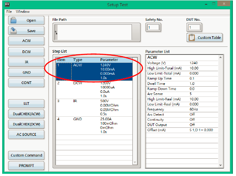Select step 4 GND row
236x176 pixels.
[94, 126]
